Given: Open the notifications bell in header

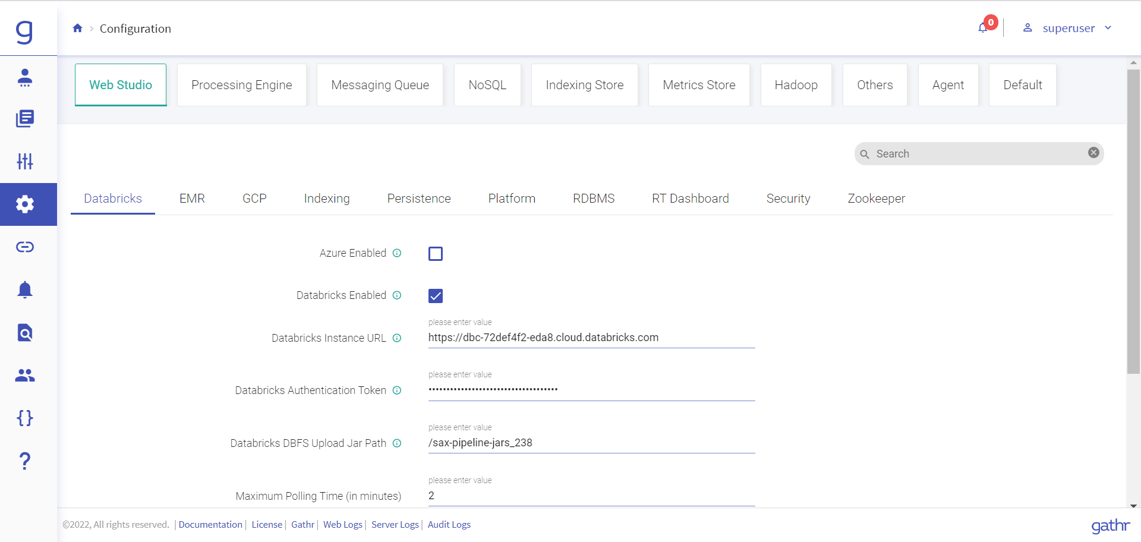Looking at the screenshot, I should (x=984, y=28).
